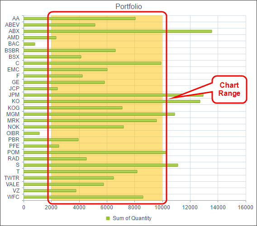Screen dimensions: 257x226
Task: Select the OIBR category label
Action: (x=13, y=133)
